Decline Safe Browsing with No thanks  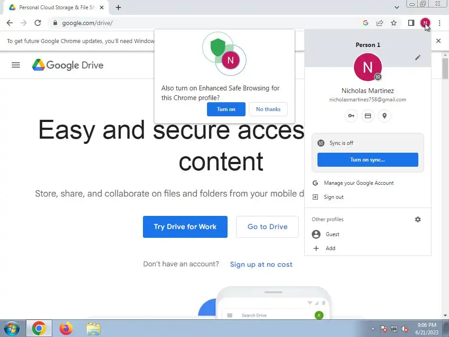(268, 109)
